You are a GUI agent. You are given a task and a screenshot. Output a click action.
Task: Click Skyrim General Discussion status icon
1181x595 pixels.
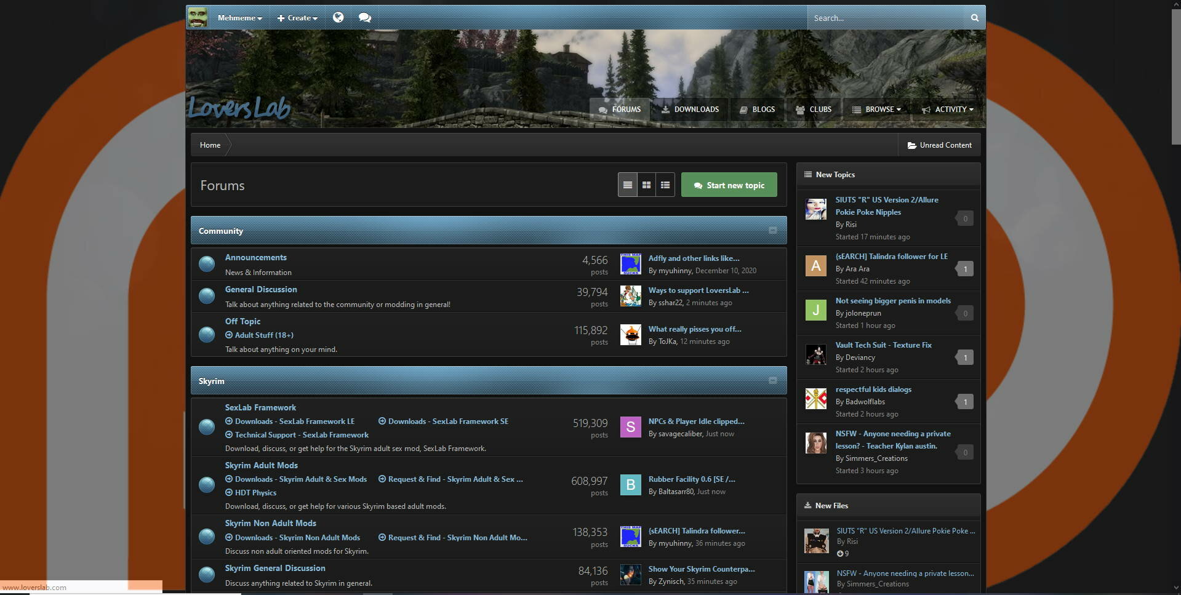click(x=207, y=575)
